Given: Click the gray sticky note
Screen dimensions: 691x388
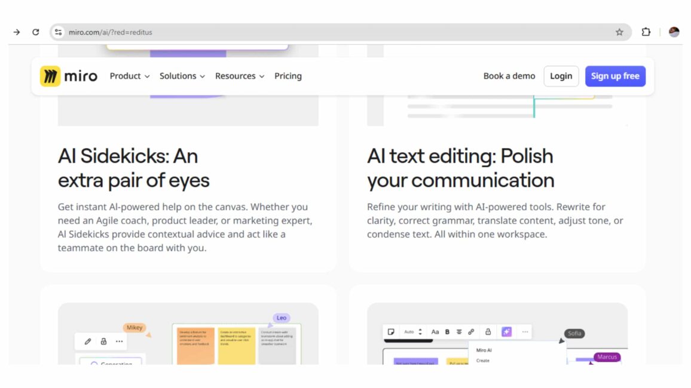Looking at the screenshot, I should tap(277, 346).
